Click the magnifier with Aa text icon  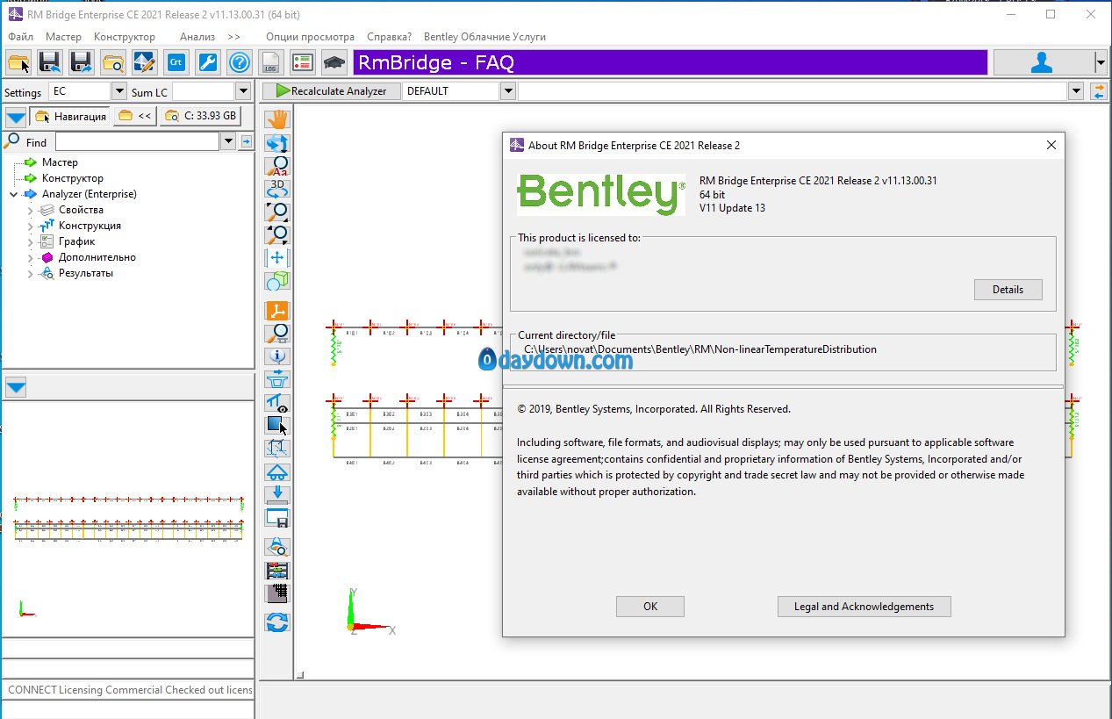pos(277,166)
